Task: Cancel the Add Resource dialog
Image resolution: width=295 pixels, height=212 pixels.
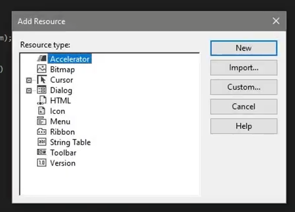Action: coord(244,107)
